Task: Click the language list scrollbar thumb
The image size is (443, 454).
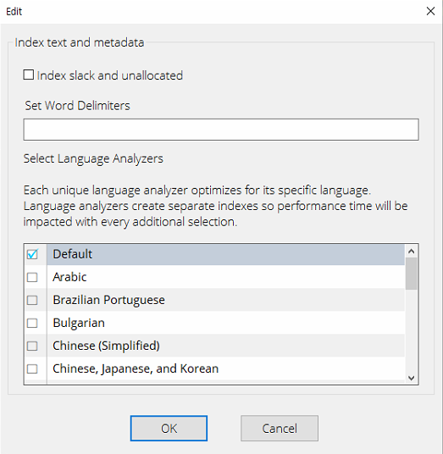Action: (x=411, y=274)
